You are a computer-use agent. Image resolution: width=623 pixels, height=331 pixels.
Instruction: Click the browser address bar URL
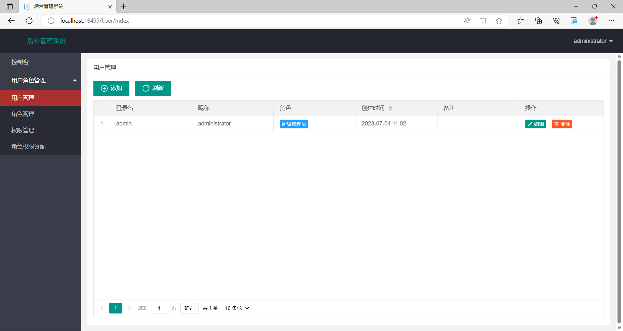pos(95,21)
